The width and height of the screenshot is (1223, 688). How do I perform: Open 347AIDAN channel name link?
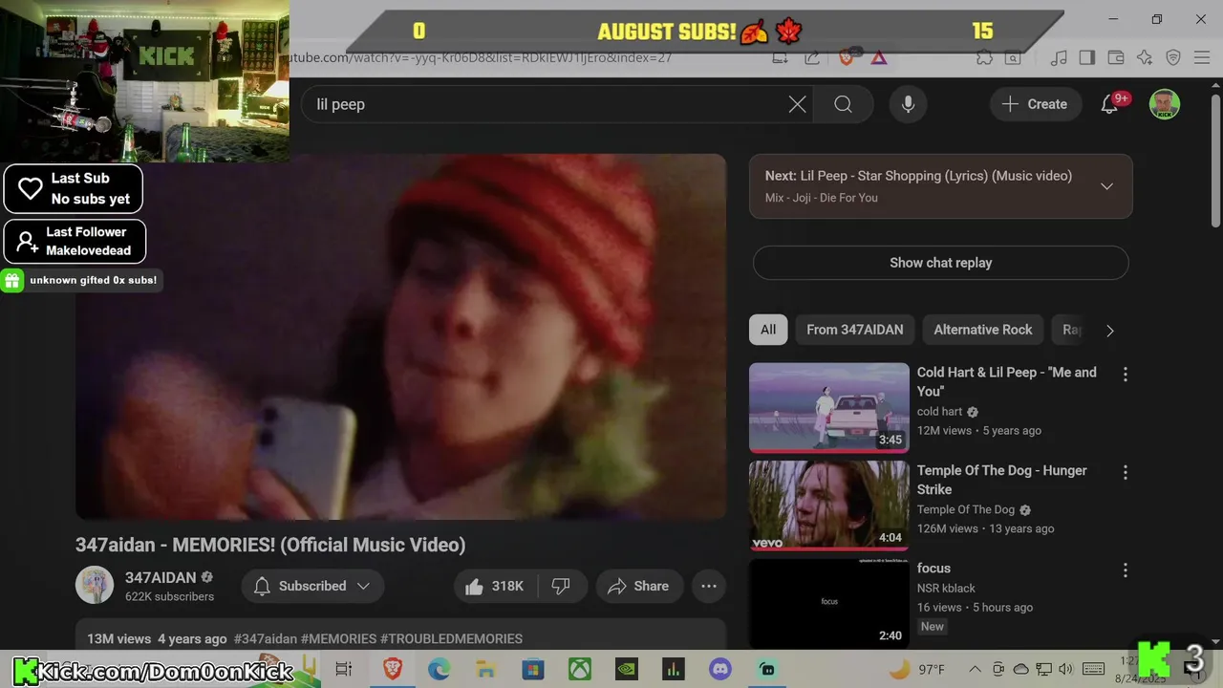coord(161,577)
